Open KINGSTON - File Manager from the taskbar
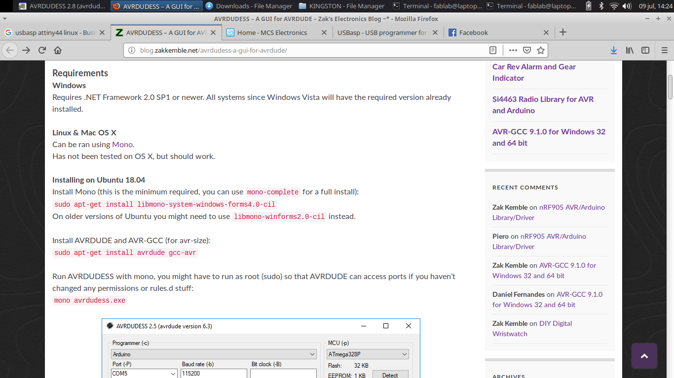The width and height of the screenshot is (674, 378). (x=341, y=6)
